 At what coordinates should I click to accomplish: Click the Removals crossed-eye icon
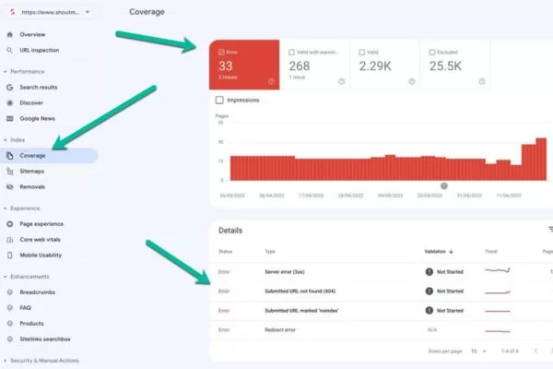pos(10,186)
